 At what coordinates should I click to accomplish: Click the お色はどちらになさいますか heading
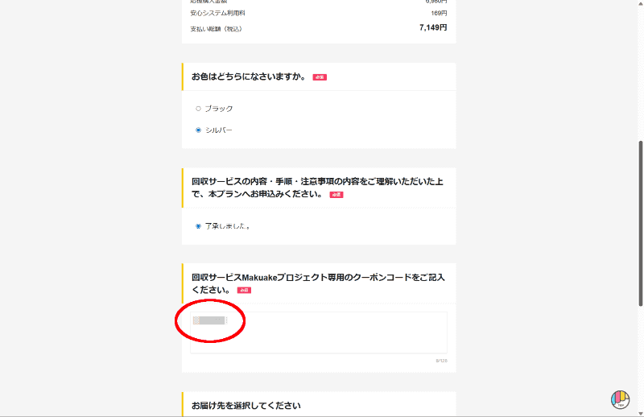click(x=249, y=76)
